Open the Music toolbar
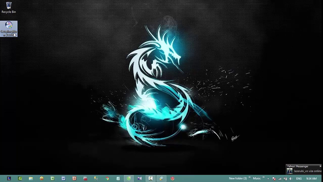 (257, 178)
